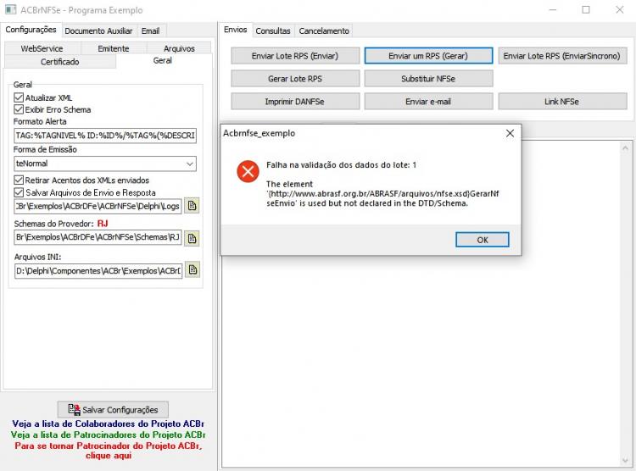The image size is (636, 471).
Task: Switch to the Cancelamento tab
Action: click(324, 30)
